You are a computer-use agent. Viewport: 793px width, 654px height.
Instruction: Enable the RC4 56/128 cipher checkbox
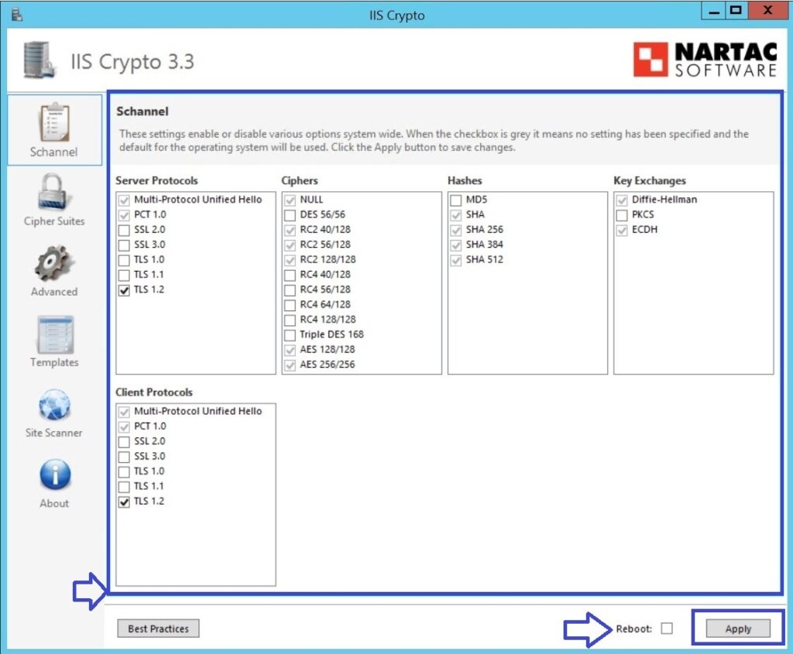[x=290, y=290]
